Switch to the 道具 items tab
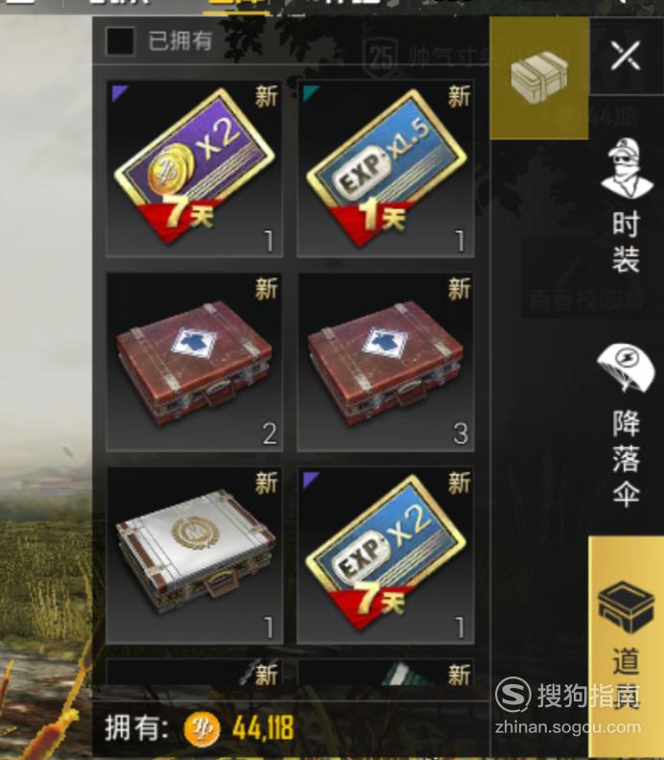 click(627, 630)
